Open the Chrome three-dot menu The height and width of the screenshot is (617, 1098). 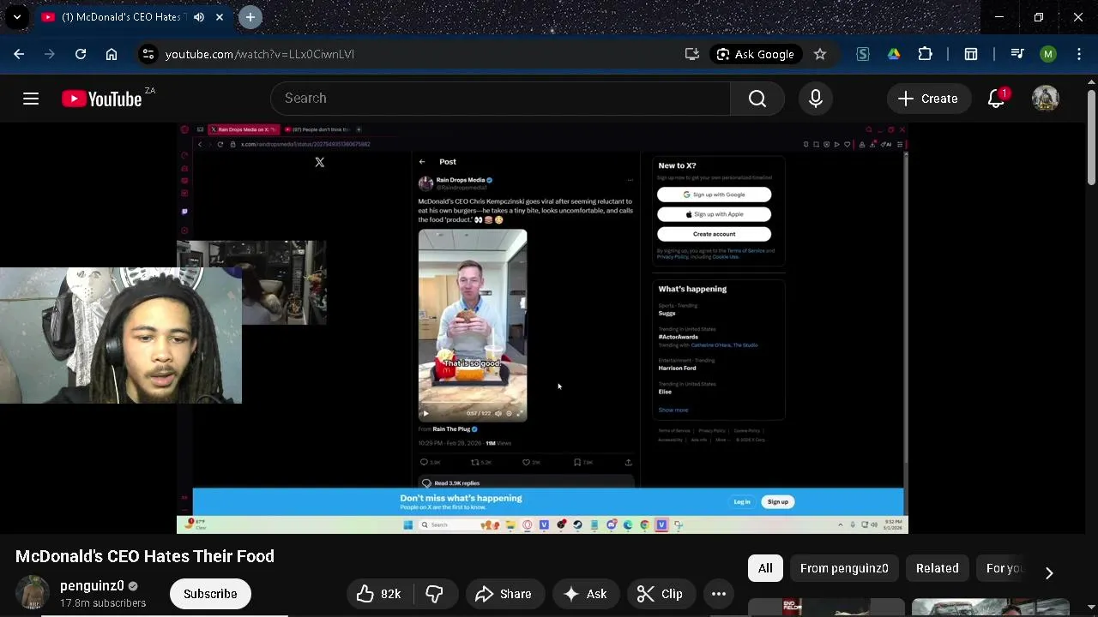1079,54
